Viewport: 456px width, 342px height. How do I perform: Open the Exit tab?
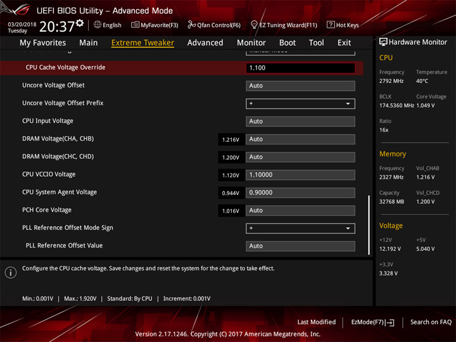tap(344, 43)
